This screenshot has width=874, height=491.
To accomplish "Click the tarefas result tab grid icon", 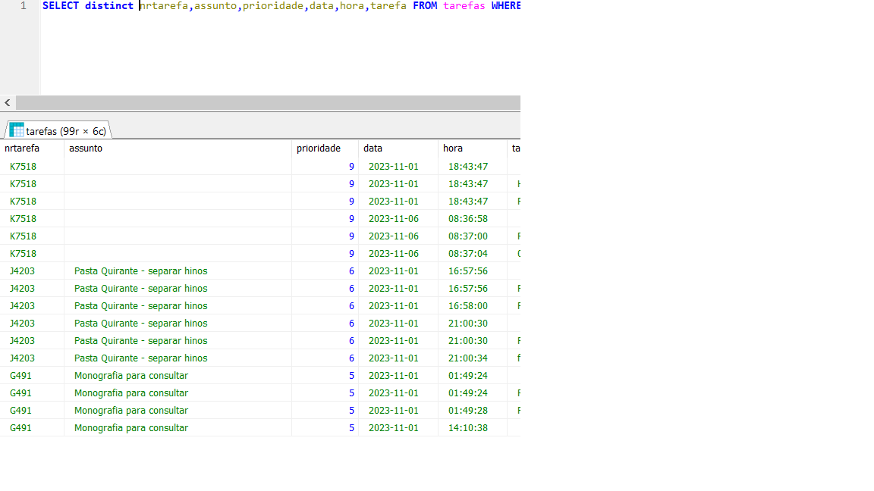I will (x=17, y=130).
